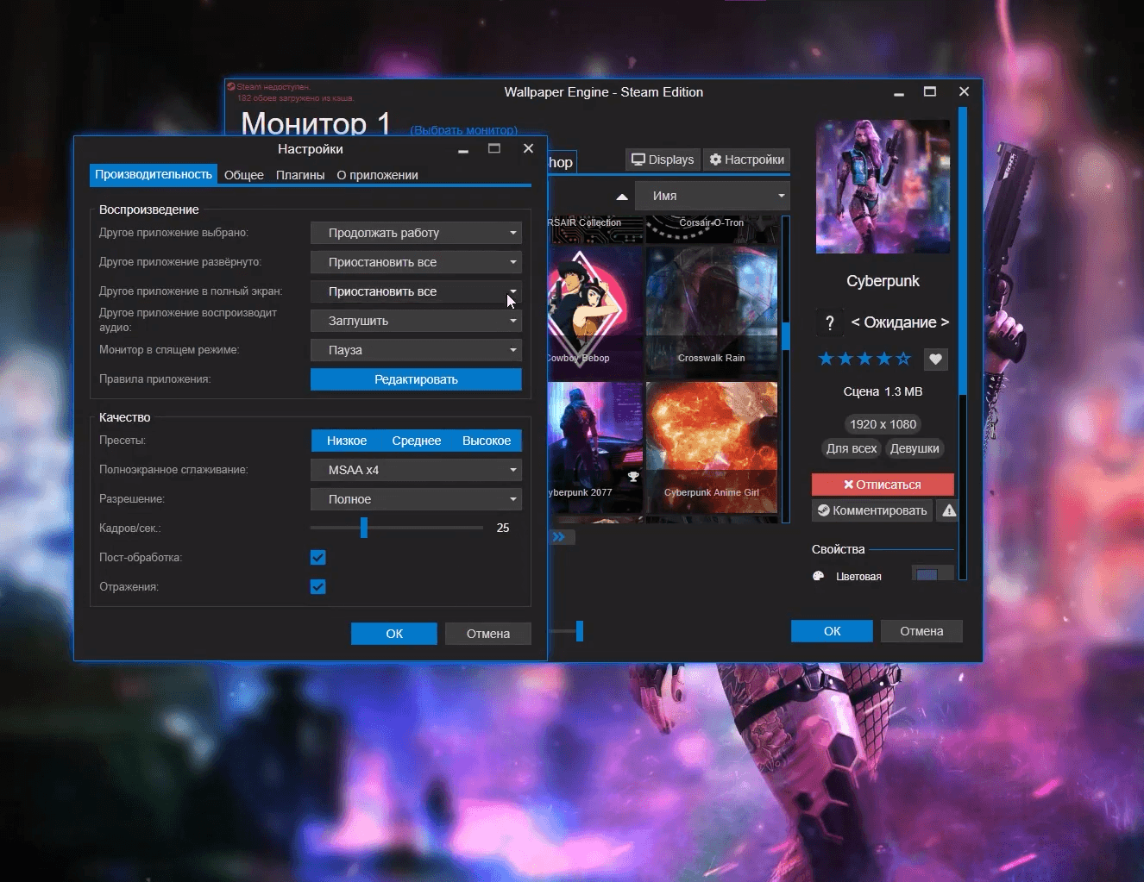1144x882 pixels.
Task: Click the Кадров/сек slider handle
Action: 364,528
